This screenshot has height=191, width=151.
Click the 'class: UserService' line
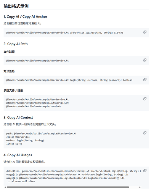click(x=18, y=137)
